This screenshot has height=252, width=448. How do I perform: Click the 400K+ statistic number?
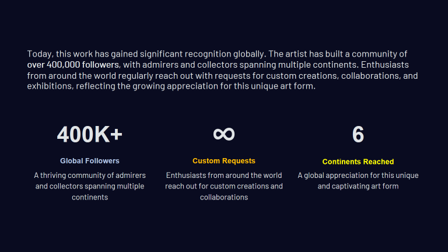(89, 134)
